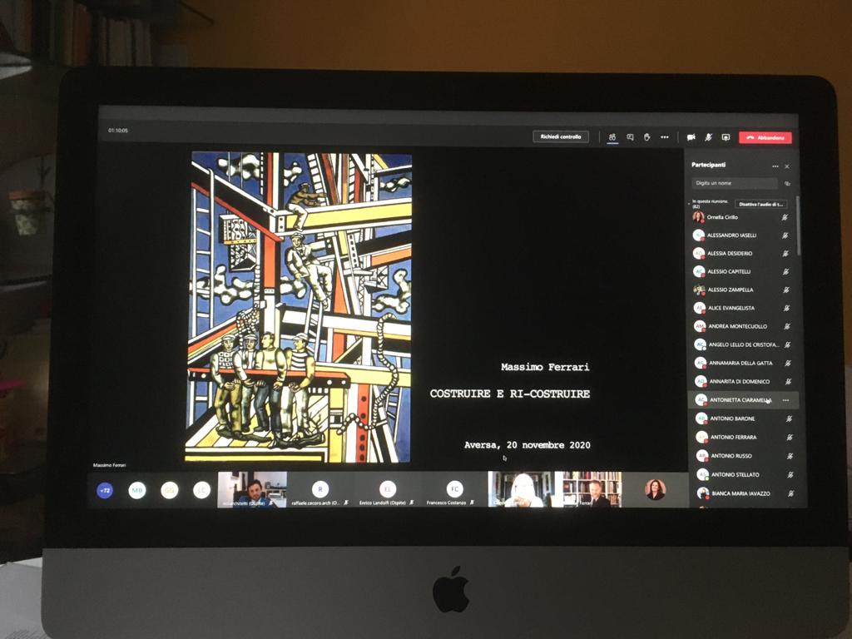Select participant BIANCA MARIA IAVAZZO
This screenshot has height=639, width=852.
point(746,493)
